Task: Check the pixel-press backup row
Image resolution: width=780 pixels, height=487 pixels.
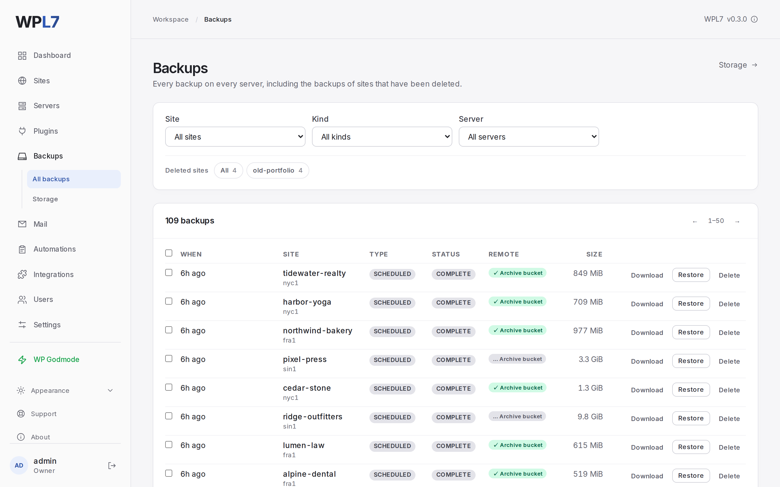Action: tap(168, 359)
